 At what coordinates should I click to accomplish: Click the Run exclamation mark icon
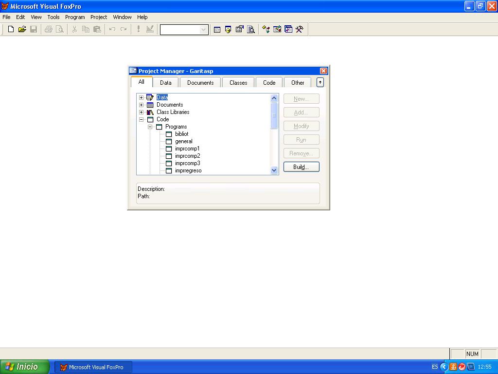[139, 30]
